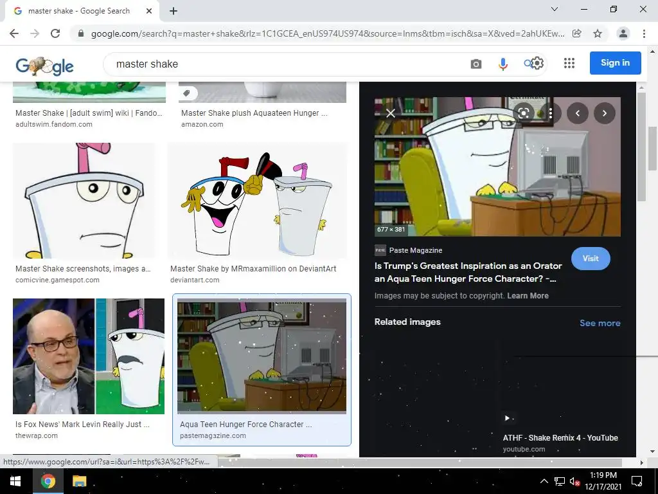Click the Sign in button
The image size is (658, 494).
(x=615, y=63)
